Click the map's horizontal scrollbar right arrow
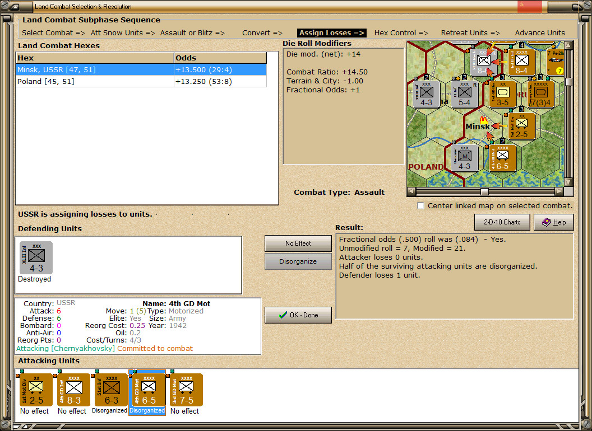The height and width of the screenshot is (431, 592). click(x=559, y=191)
